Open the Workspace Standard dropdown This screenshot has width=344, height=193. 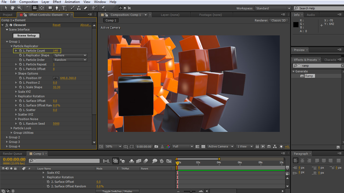[x=273, y=8]
